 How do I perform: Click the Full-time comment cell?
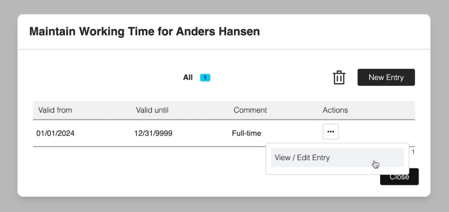(246, 133)
